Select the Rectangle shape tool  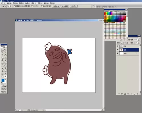pyautogui.click(x=5, y=71)
